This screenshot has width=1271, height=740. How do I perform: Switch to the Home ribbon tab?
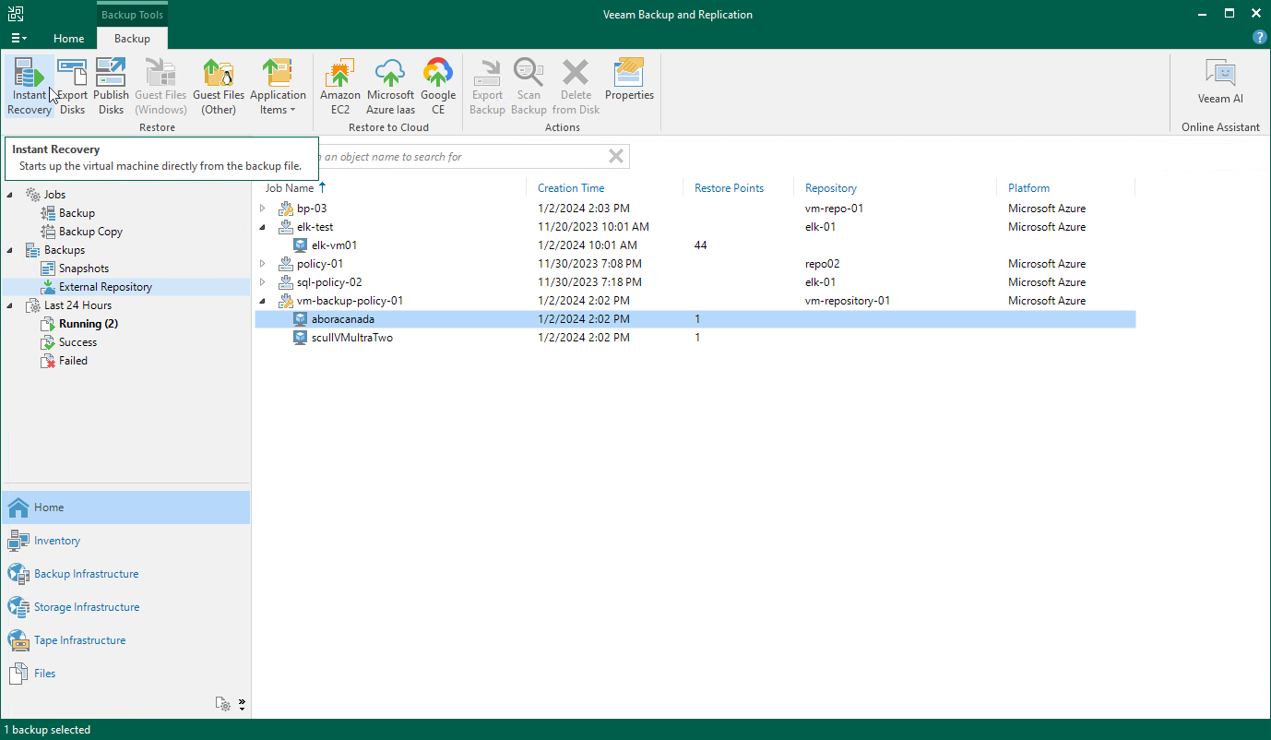pyautogui.click(x=69, y=39)
